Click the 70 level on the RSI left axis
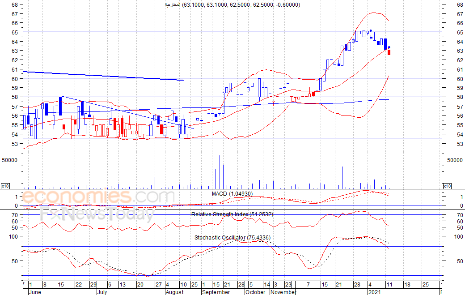This screenshot has height=295, width=465. point(14,215)
